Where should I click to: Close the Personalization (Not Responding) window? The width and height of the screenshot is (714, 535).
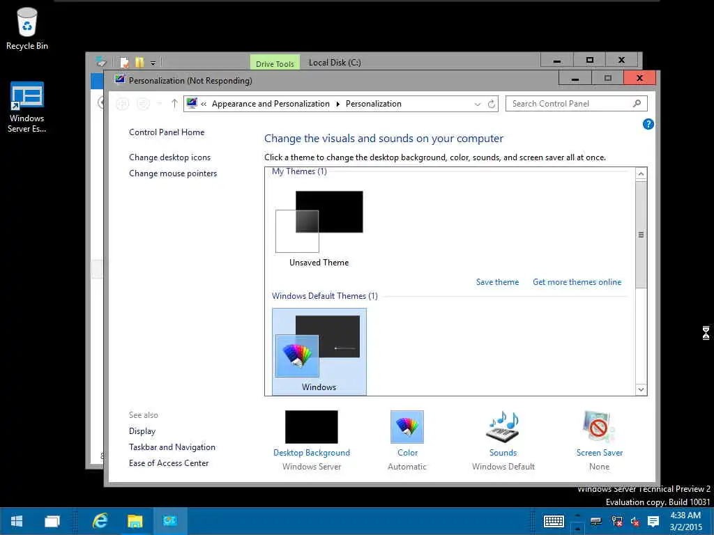click(x=640, y=78)
